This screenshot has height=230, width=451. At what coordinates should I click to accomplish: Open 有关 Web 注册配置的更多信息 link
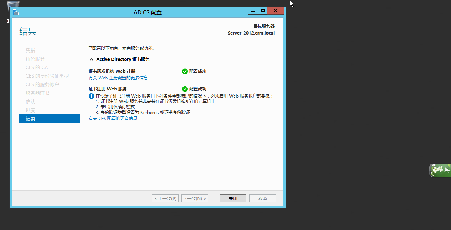pos(118,78)
